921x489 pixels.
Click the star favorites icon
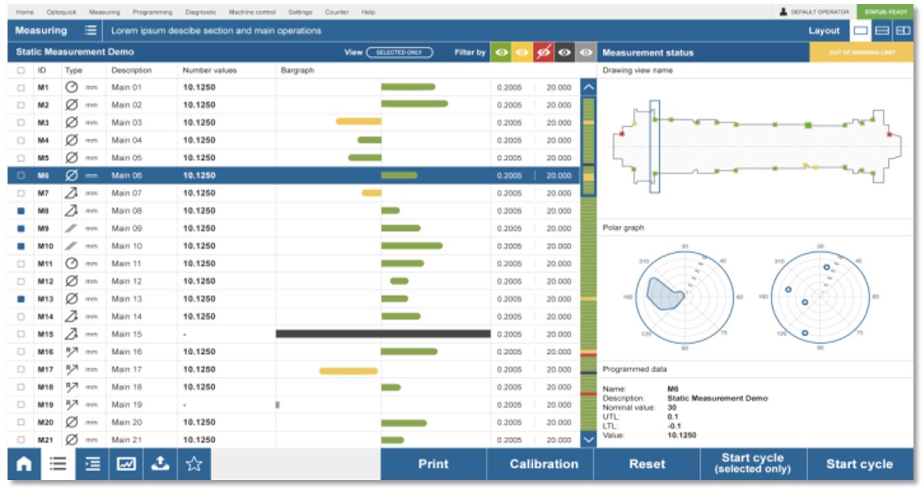tap(195, 465)
